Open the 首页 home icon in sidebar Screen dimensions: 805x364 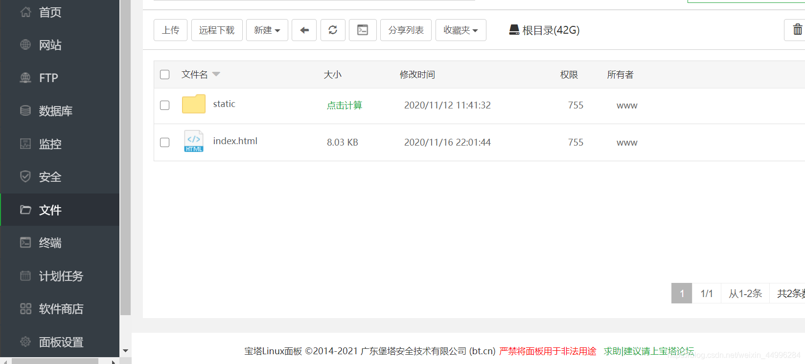(x=25, y=12)
